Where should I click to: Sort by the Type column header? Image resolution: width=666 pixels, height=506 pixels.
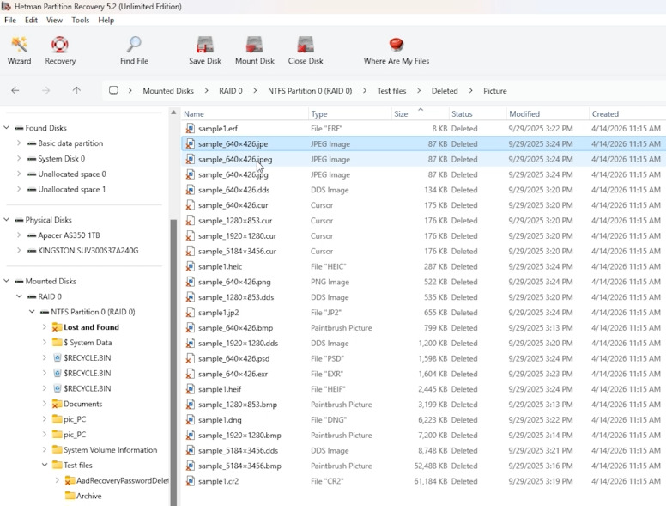tap(349, 113)
